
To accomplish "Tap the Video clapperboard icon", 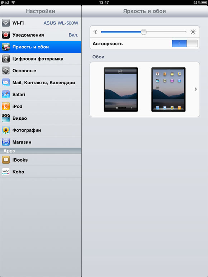I will [x=6, y=118].
